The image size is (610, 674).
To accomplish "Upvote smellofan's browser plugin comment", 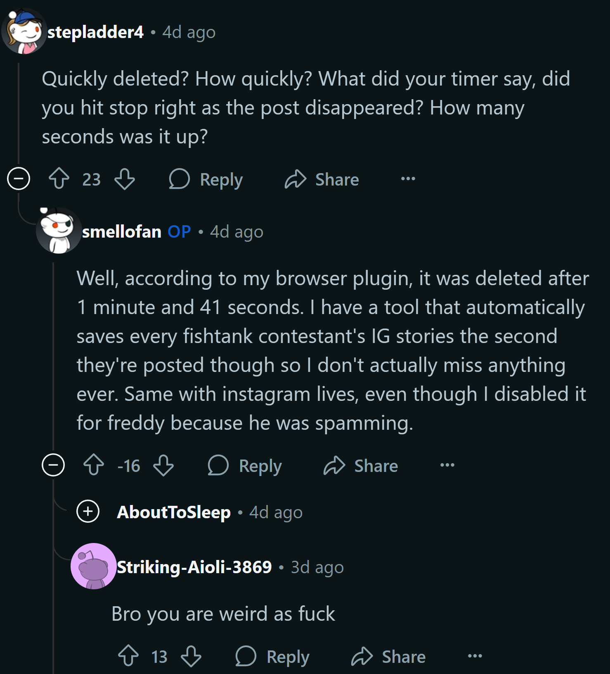I will [x=94, y=465].
